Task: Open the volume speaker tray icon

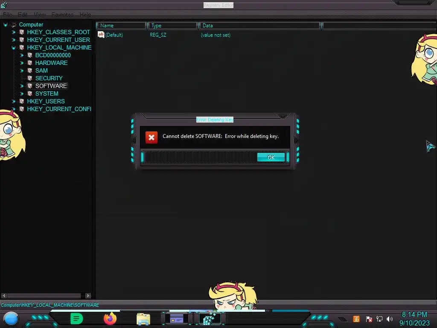Action: tap(390, 319)
